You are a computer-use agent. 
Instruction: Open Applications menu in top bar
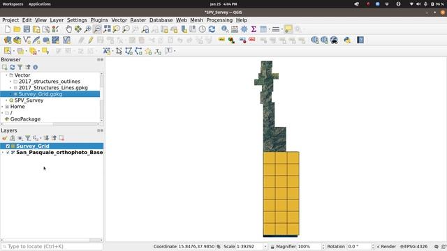40,4
